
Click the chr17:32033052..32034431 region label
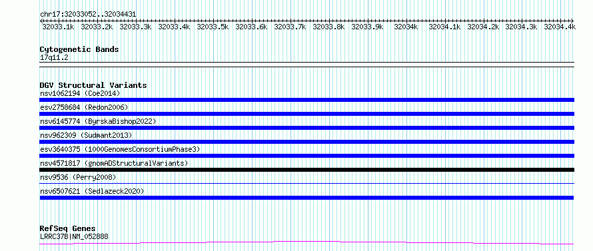point(88,15)
